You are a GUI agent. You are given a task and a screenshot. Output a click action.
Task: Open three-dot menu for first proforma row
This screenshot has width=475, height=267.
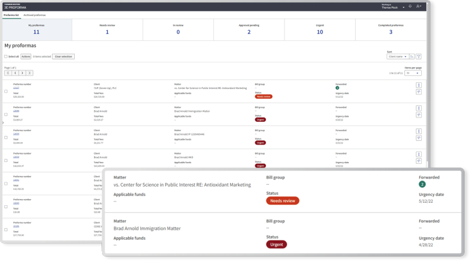419,85
